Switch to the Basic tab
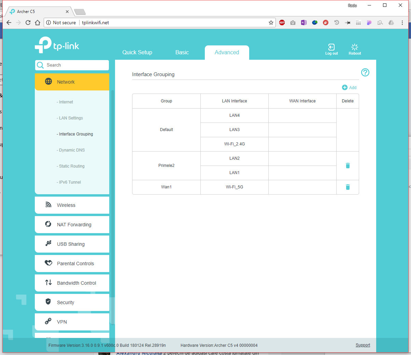 [x=182, y=53]
